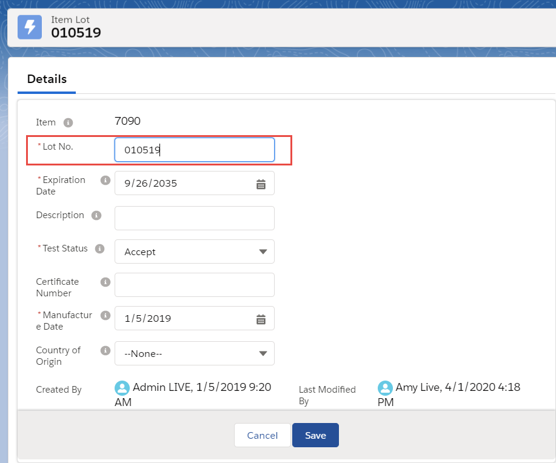556x463 pixels.
Task: Open the Test Status dropdown showing Accept
Action: click(x=194, y=251)
